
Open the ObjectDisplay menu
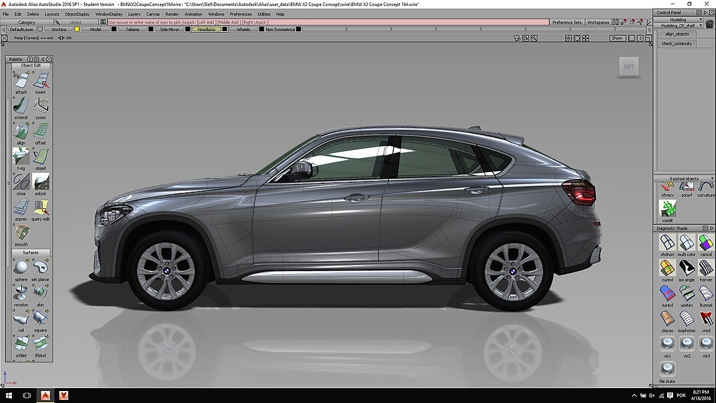pyautogui.click(x=78, y=14)
